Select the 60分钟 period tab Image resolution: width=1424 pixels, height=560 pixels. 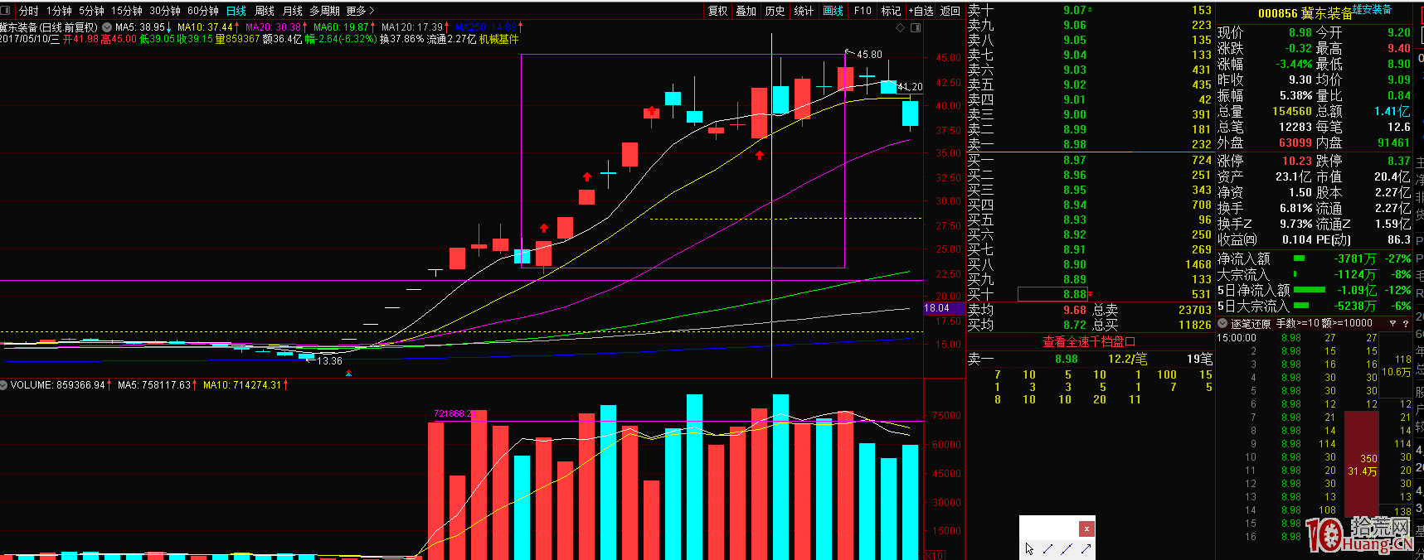[203, 11]
